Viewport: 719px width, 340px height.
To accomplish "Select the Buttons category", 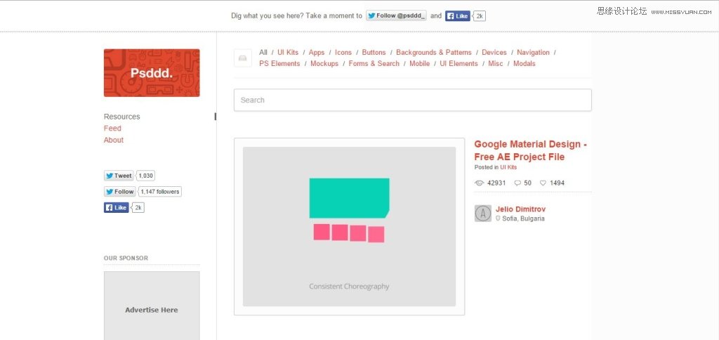I will click(374, 52).
